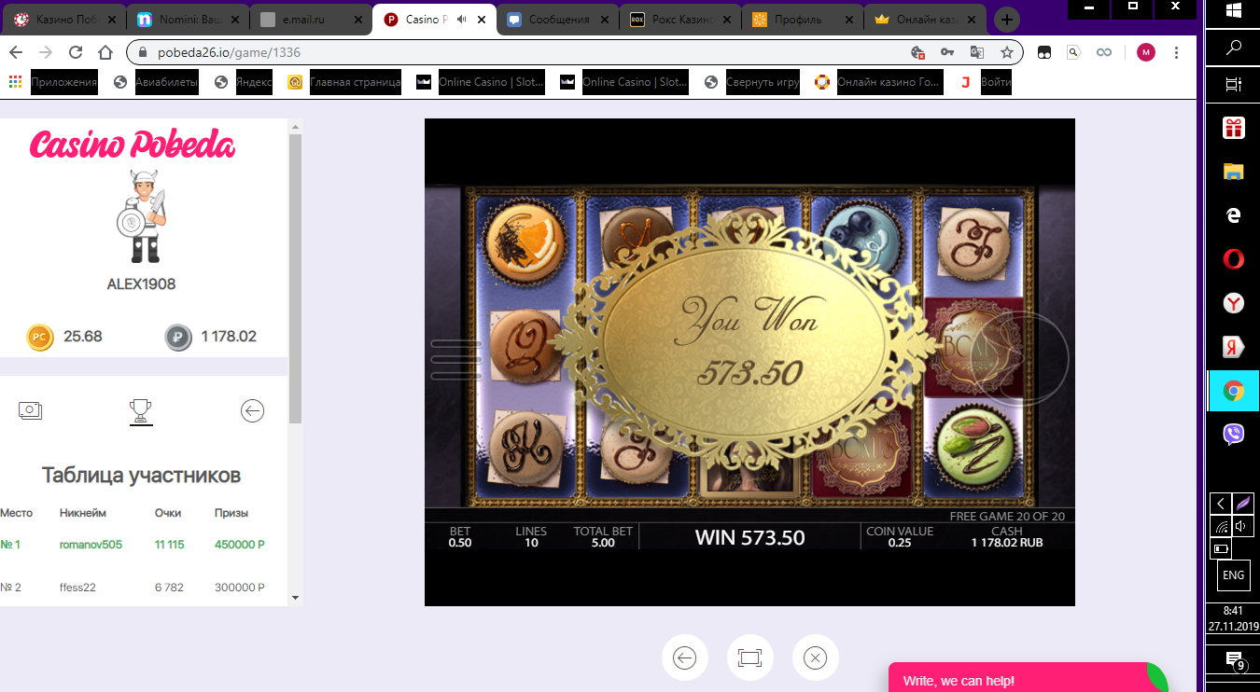Switch to the Рокс Казино tab
The image size is (1260, 692).
click(680, 20)
